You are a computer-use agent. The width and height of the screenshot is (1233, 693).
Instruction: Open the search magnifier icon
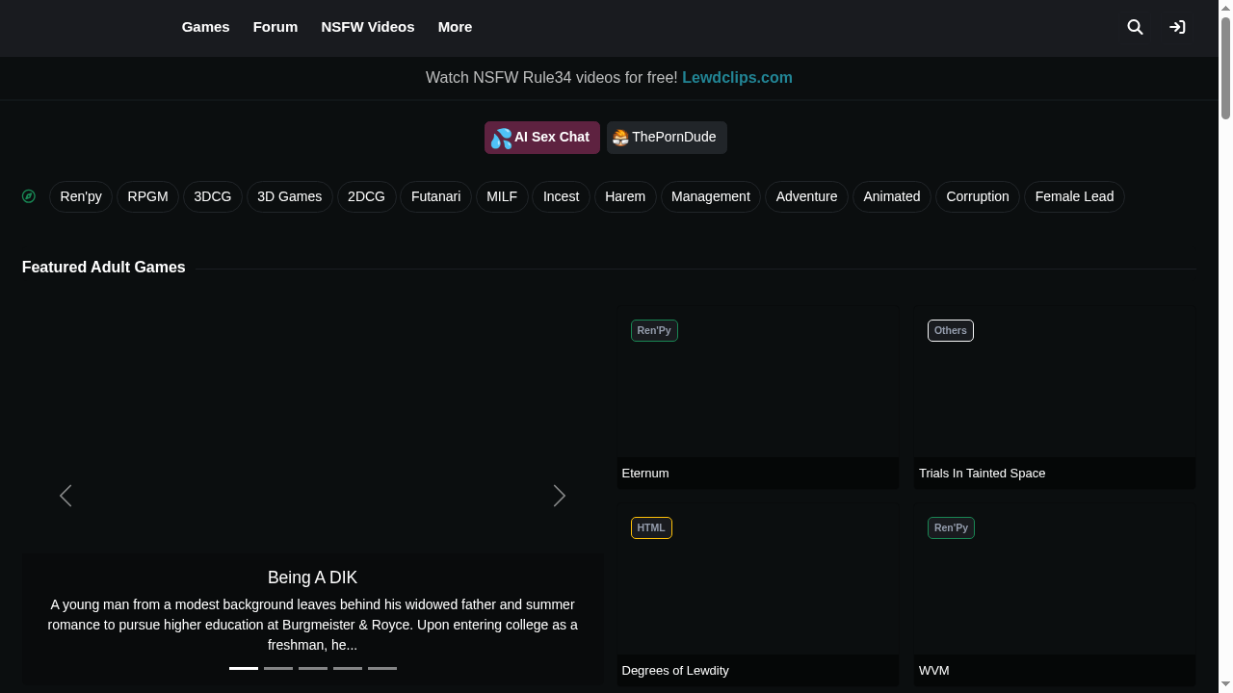pyautogui.click(x=1135, y=27)
